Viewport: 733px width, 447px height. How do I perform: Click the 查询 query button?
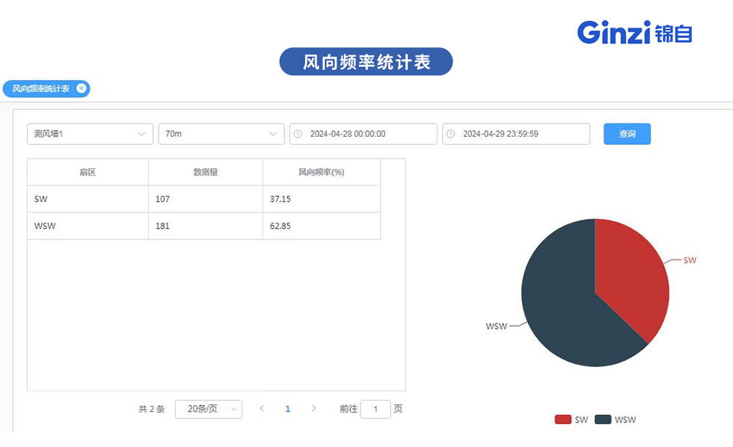click(x=627, y=134)
